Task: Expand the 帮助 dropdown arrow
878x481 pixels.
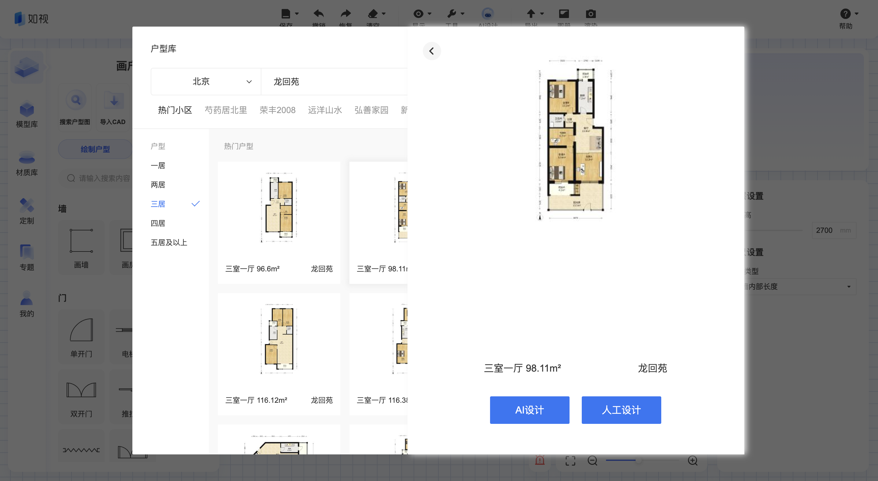Action: point(857,14)
